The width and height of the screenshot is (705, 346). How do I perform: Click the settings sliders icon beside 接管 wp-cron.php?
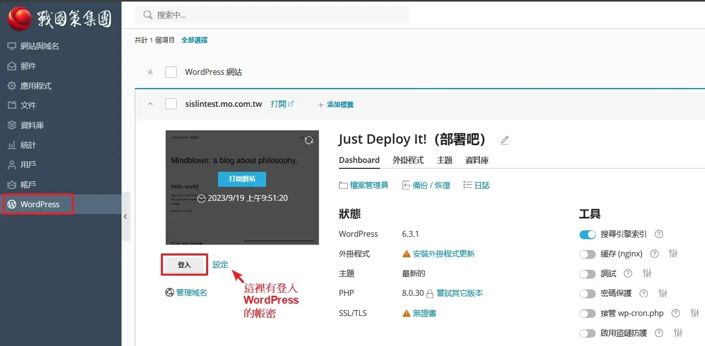pos(695,313)
